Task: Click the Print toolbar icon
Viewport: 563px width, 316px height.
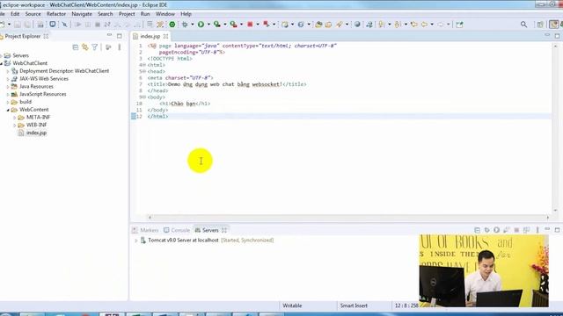Action: (x=40, y=25)
